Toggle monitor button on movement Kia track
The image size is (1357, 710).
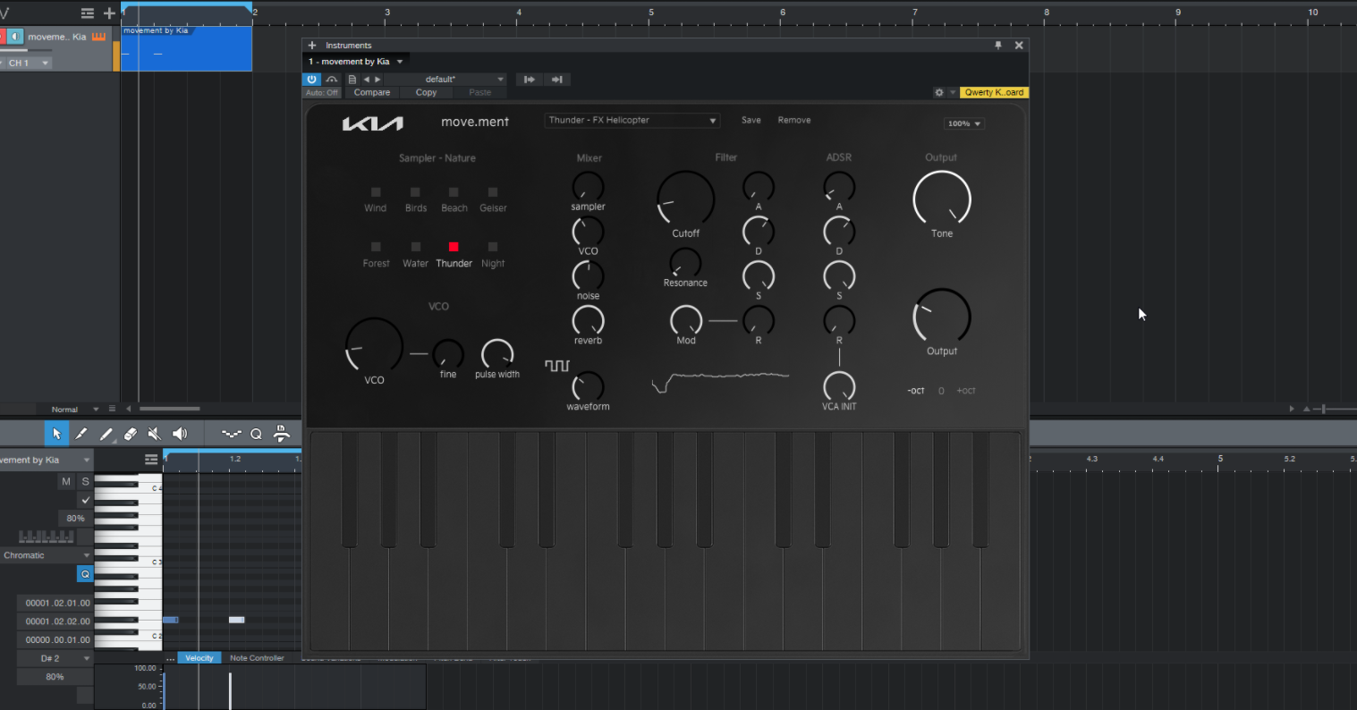16,37
